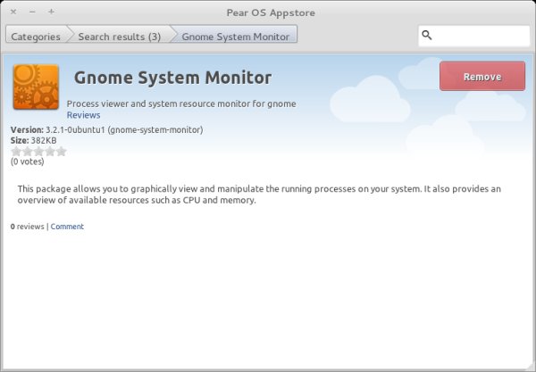Click the version text 3.2.1-0ubuntu1
This screenshot has height=372, width=536.
75,130
